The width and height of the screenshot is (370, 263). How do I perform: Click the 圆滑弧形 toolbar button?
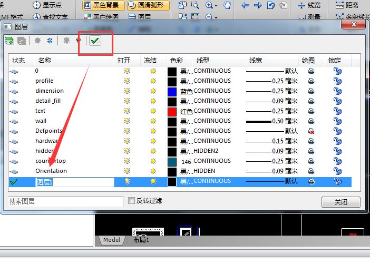point(148,5)
